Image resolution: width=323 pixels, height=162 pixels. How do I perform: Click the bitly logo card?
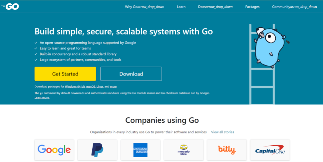tap(227, 150)
